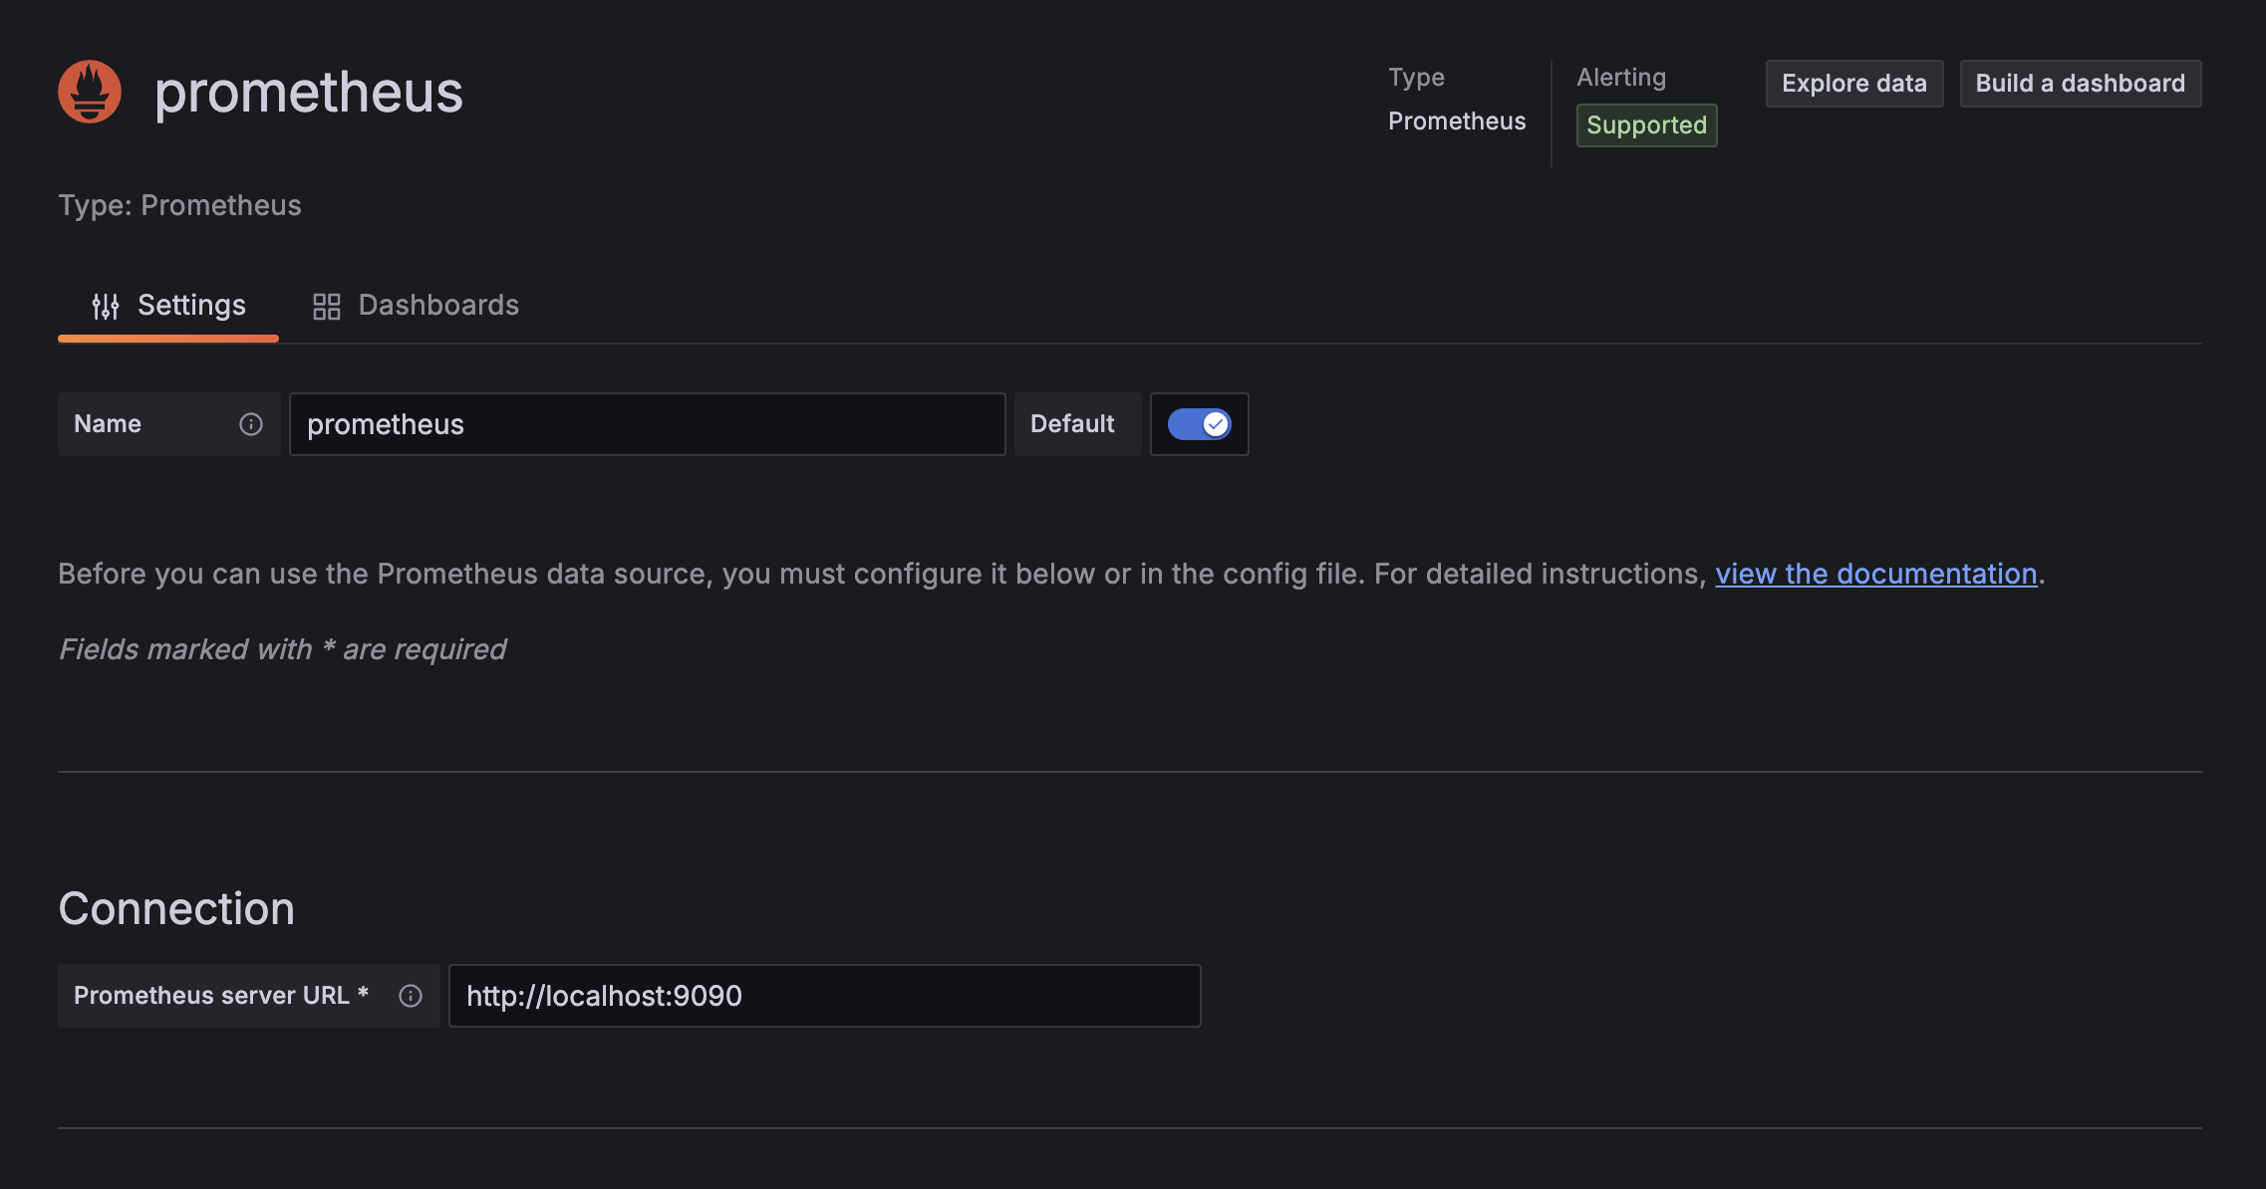Select the Settings tab

click(x=168, y=306)
